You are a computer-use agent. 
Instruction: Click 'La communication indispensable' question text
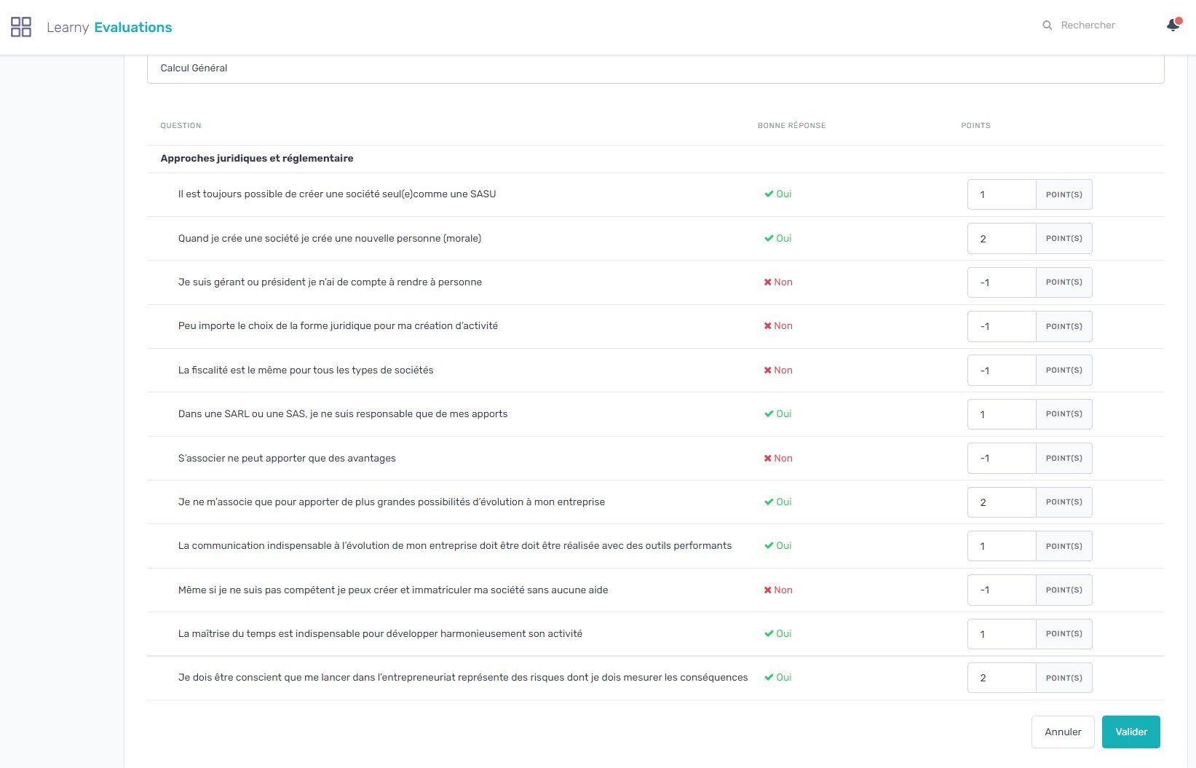point(455,546)
